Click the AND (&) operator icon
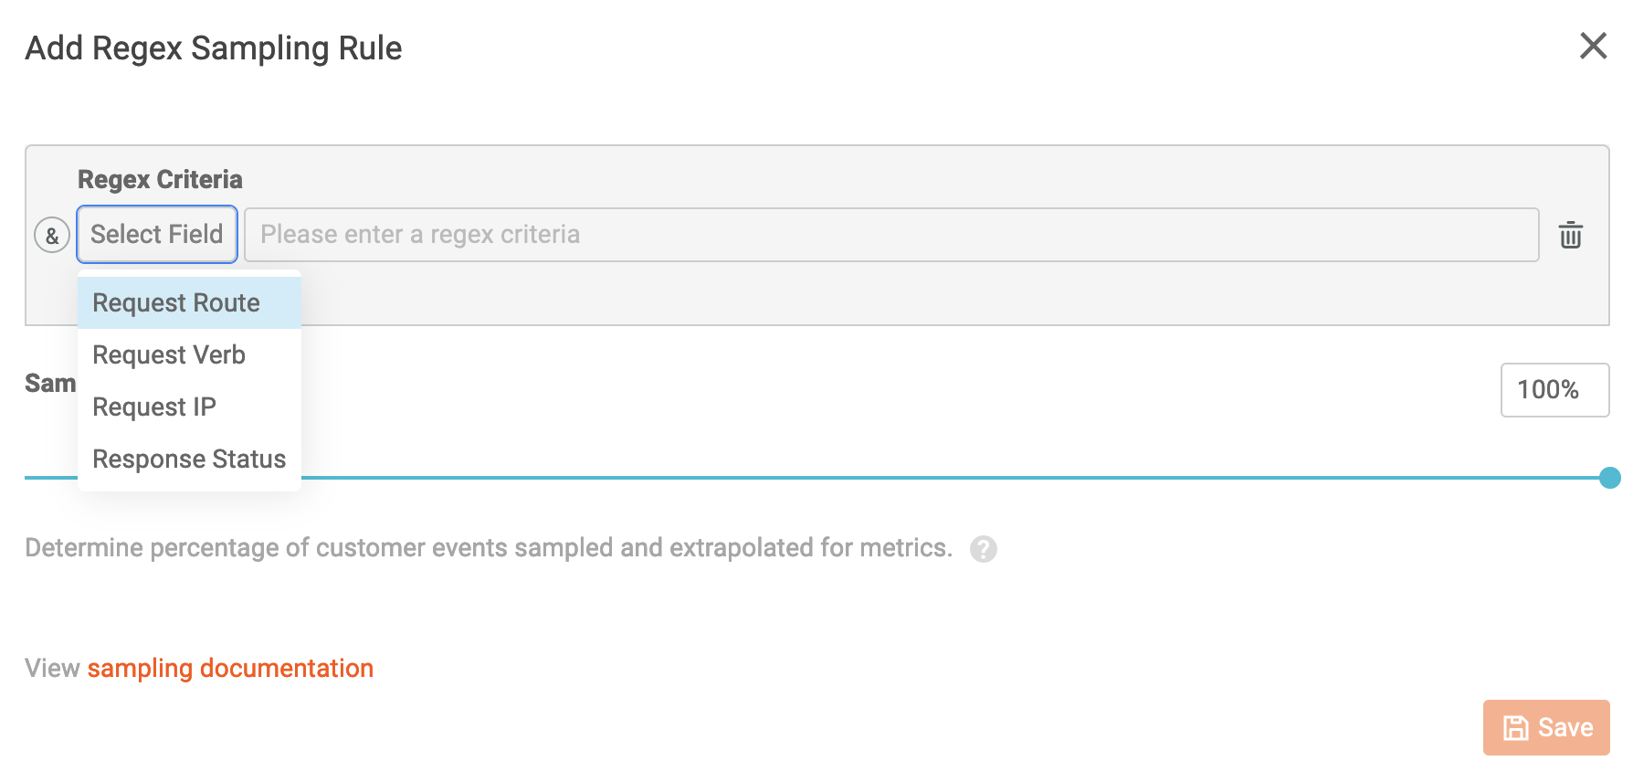 (x=51, y=235)
